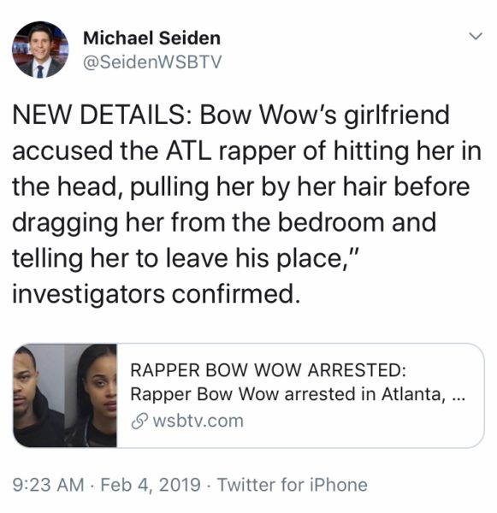Open the @SeidenWSBTV handle
Image resolution: width=497 pixels, height=513 pixels.
click(152, 62)
